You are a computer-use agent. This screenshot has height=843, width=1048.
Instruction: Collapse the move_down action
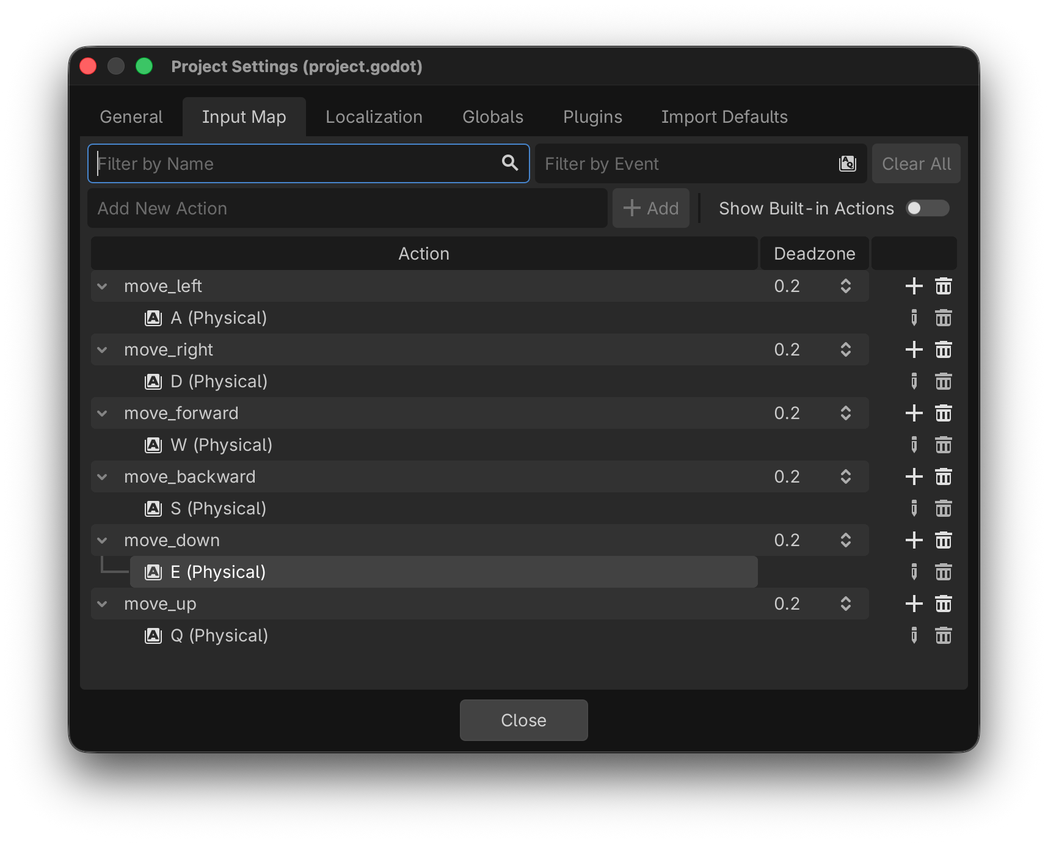(x=103, y=540)
